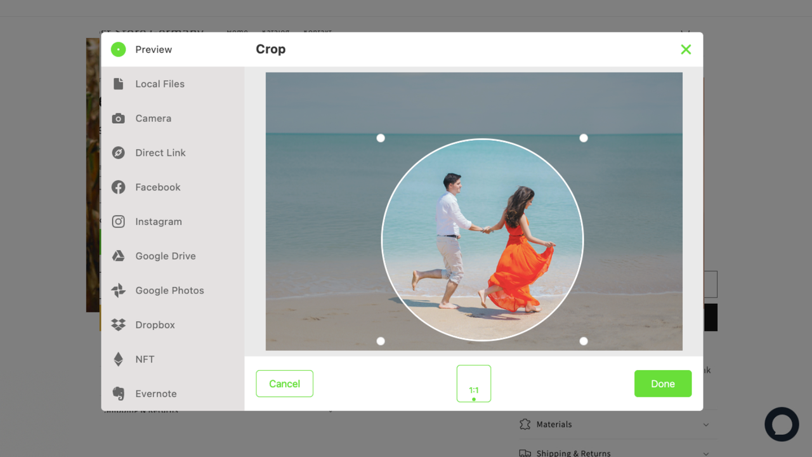
Task: Select Facebook as the image source
Action: click(157, 187)
